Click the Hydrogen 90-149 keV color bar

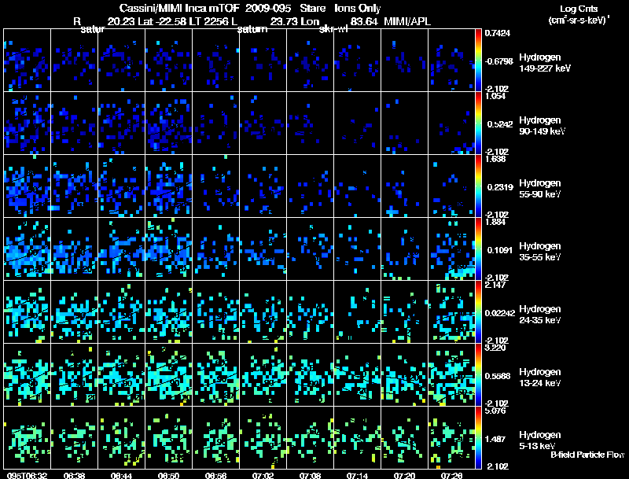click(x=479, y=123)
